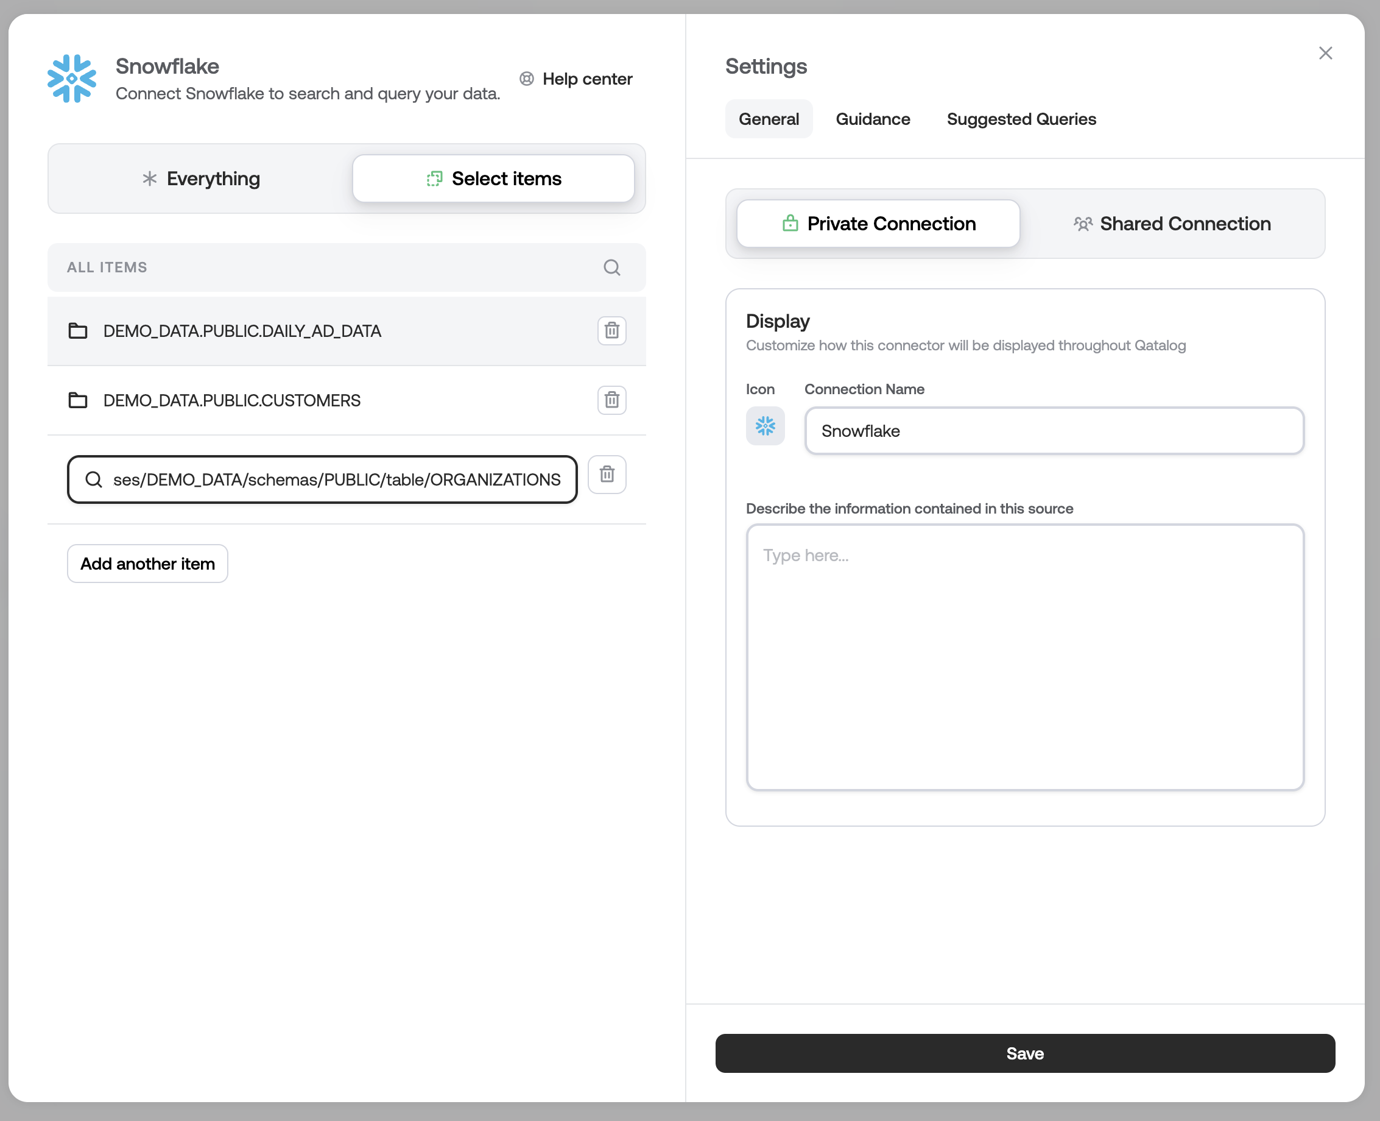Select the DEMO_DATA.PUBLIC.DAILY_AD_DATA row

pyautogui.click(x=347, y=331)
